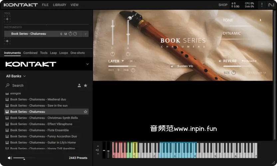Filter favorites with the star icon
277x166 pixels.
coord(86,85)
